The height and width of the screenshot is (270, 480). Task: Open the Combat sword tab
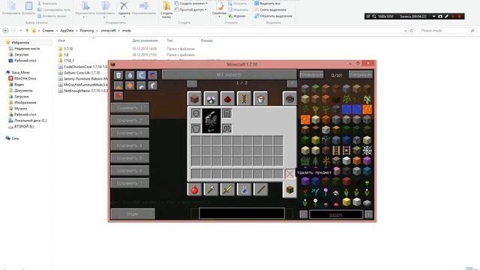pos(227,190)
